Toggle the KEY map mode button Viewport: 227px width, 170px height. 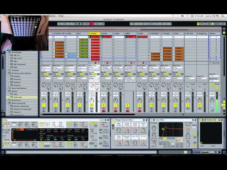pos(202,24)
